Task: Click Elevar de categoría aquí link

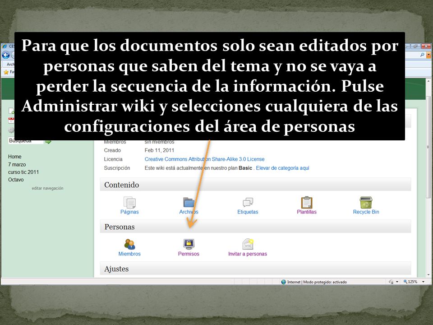Action: click(282, 168)
